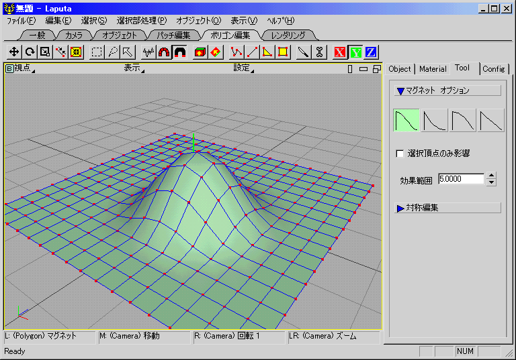Click status text LR: (Camera) ズーム
516x360 pixels.
tap(322, 336)
